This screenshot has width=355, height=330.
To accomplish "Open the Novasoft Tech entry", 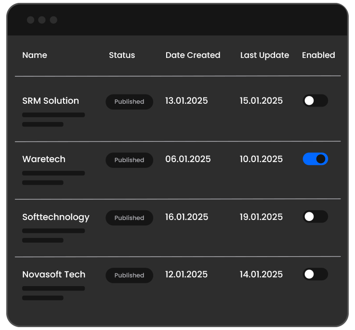I will [x=53, y=275].
